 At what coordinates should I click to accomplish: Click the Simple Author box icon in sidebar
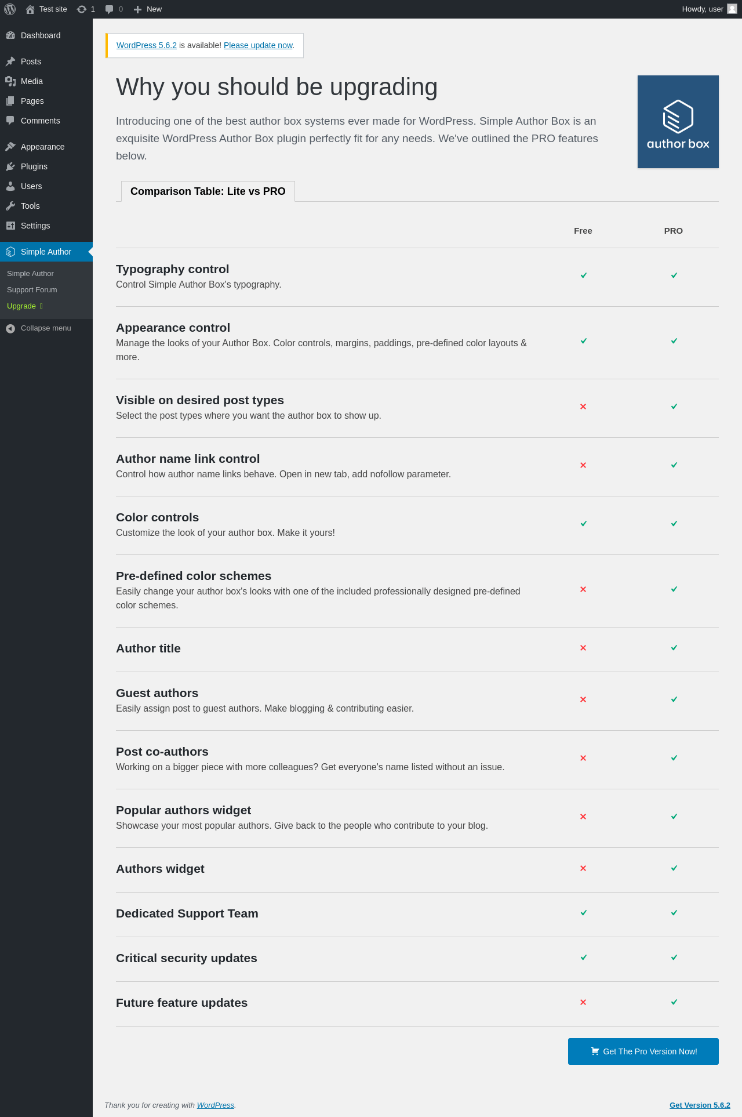pyautogui.click(x=10, y=252)
